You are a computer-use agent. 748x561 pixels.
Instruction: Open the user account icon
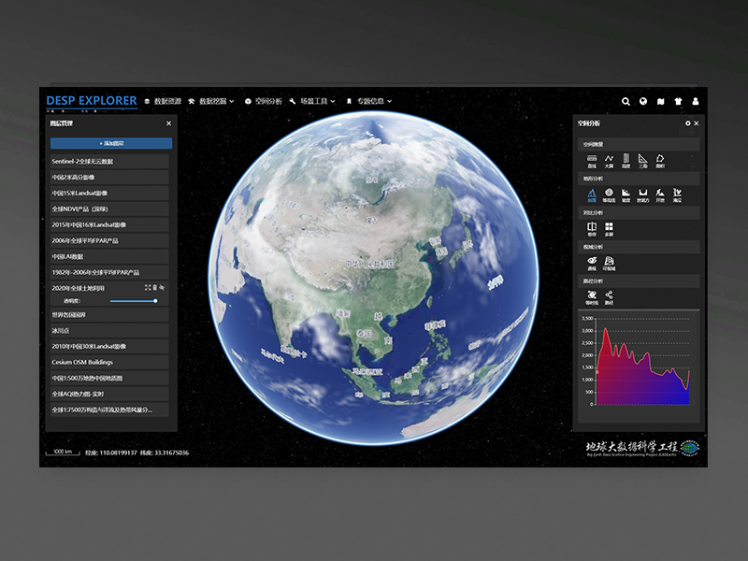[x=696, y=101]
